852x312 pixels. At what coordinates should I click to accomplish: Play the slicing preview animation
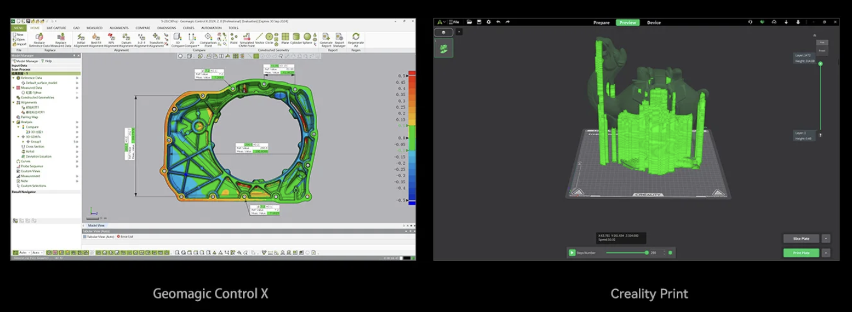click(572, 252)
